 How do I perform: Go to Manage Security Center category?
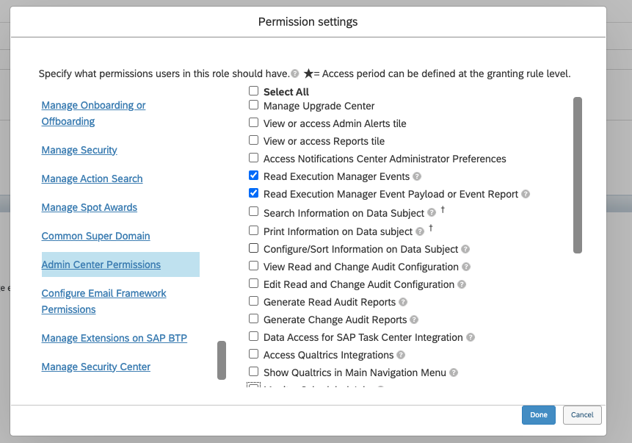96,367
